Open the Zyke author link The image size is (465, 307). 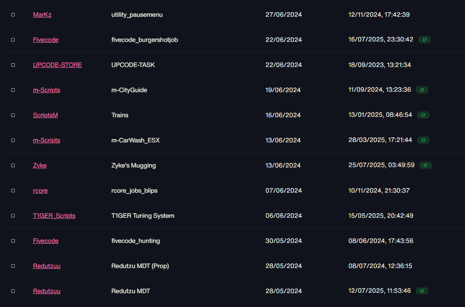[40, 165]
